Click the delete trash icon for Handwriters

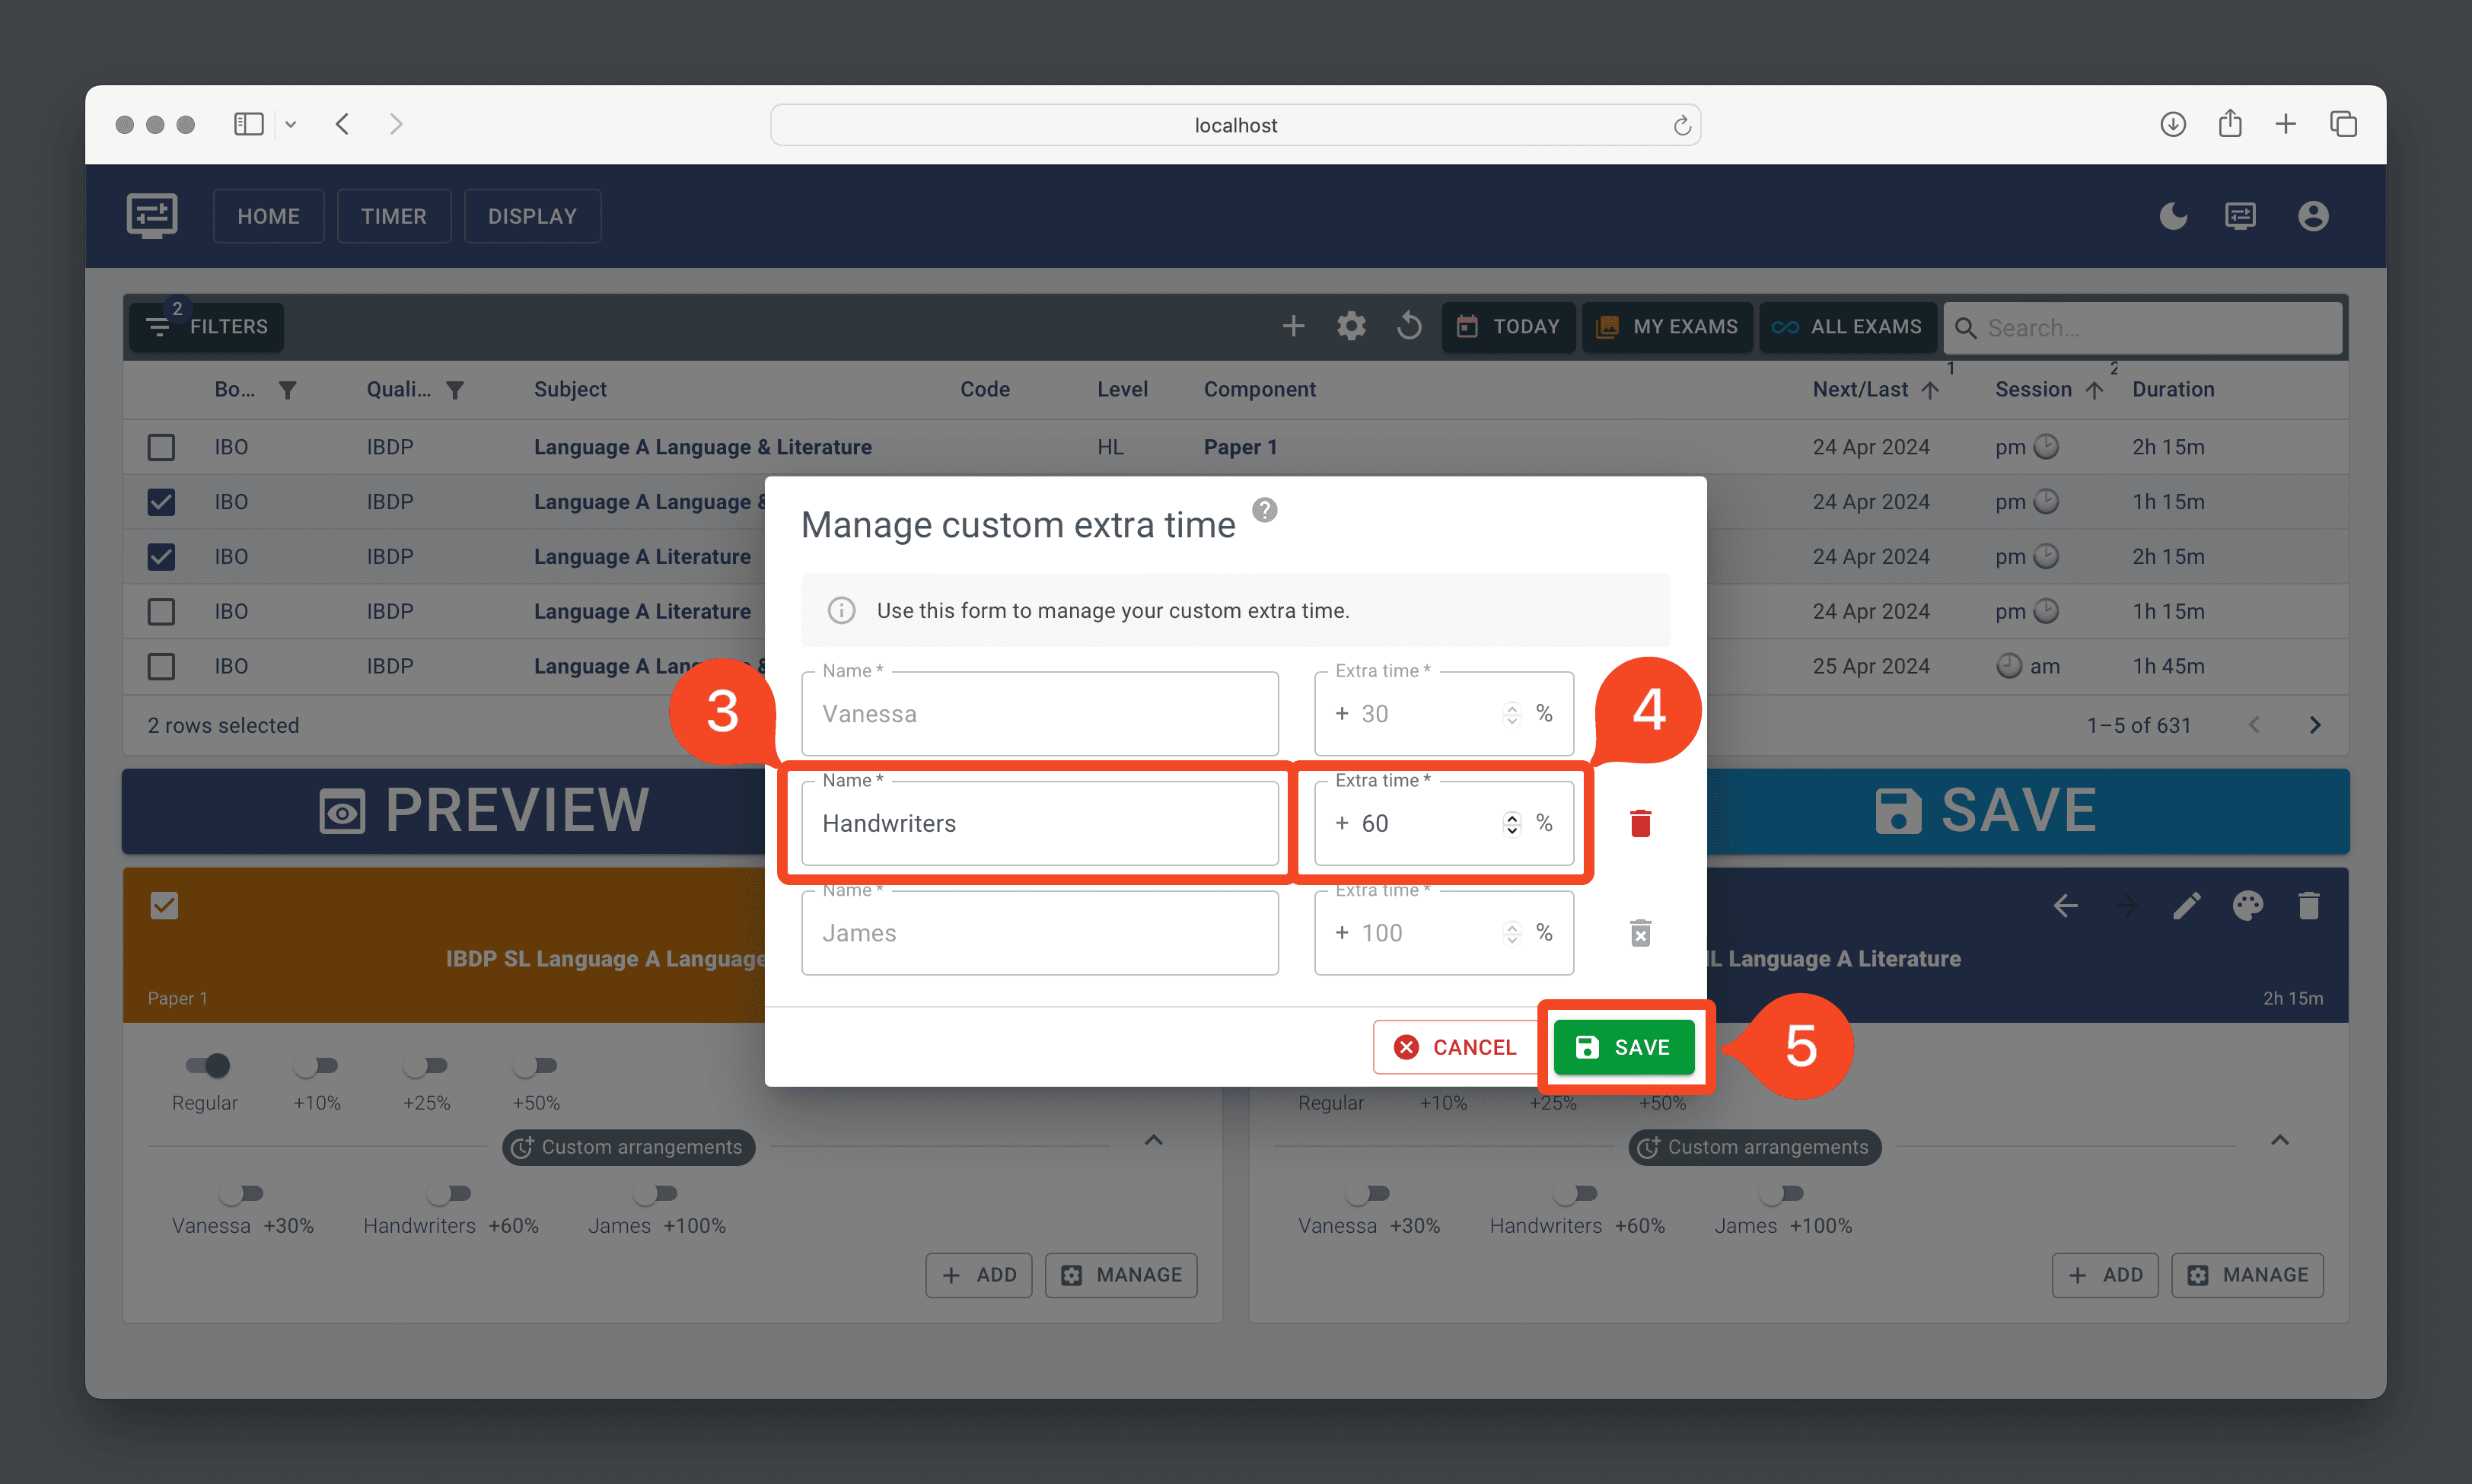click(1640, 822)
